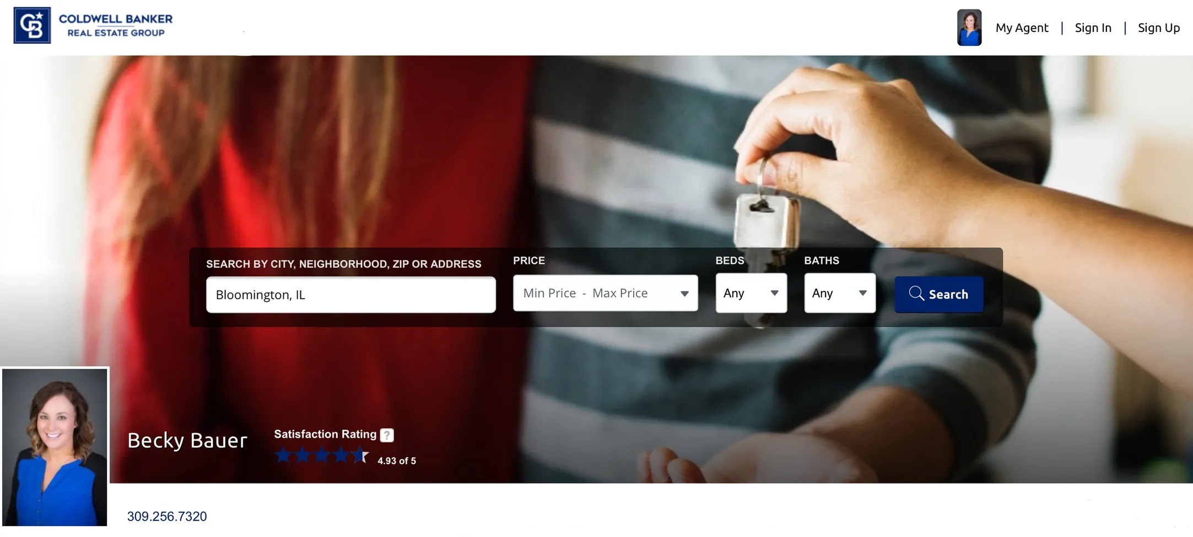1193x537 pixels.
Task: Click the half-filled fifth rating star
Action: 360,455
